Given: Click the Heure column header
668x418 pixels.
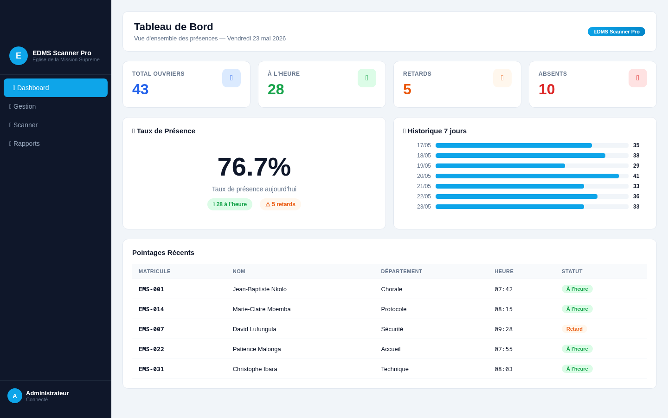Looking at the screenshot, I should click(504, 271).
